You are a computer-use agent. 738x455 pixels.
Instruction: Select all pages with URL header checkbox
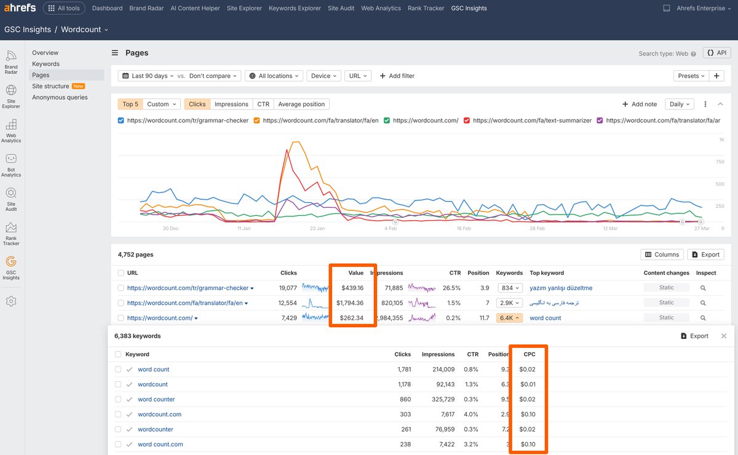click(x=121, y=273)
